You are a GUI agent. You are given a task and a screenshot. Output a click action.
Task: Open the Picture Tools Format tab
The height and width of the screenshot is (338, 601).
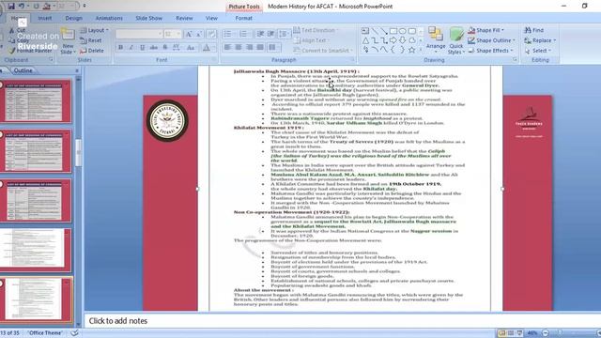coord(243,18)
